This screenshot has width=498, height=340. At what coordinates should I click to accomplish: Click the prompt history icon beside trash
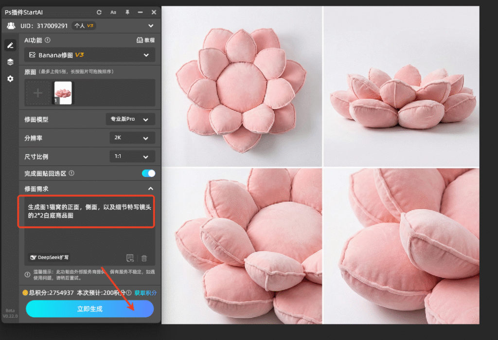[130, 258]
